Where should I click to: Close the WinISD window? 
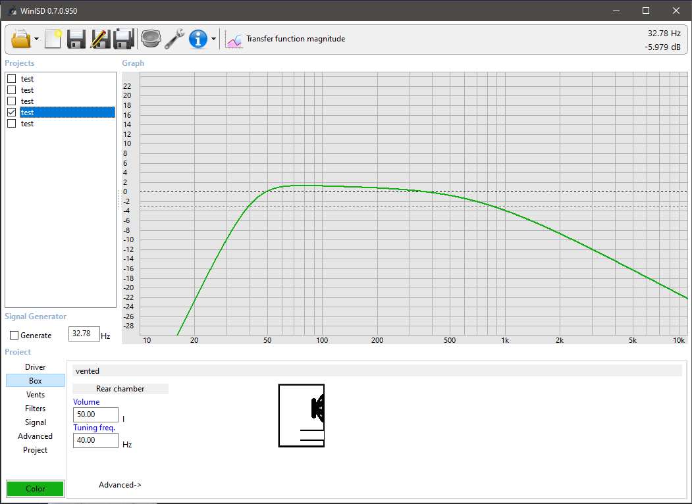(676, 11)
